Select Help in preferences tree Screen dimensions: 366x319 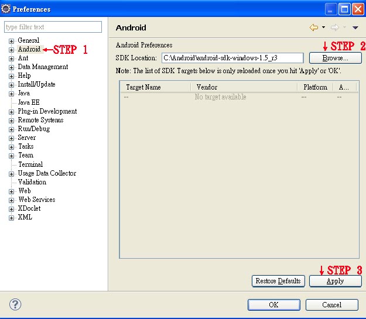click(x=24, y=76)
